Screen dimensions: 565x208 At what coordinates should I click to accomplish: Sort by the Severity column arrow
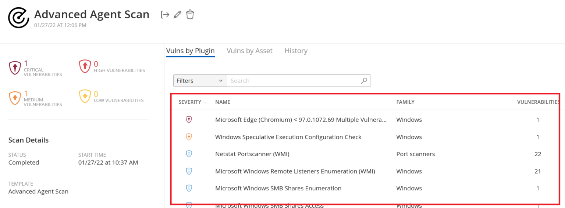[x=205, y=102]
